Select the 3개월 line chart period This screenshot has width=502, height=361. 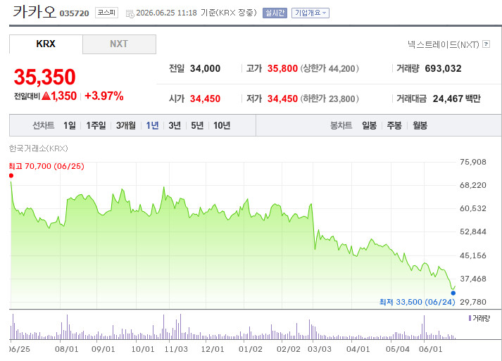[126, 125]
